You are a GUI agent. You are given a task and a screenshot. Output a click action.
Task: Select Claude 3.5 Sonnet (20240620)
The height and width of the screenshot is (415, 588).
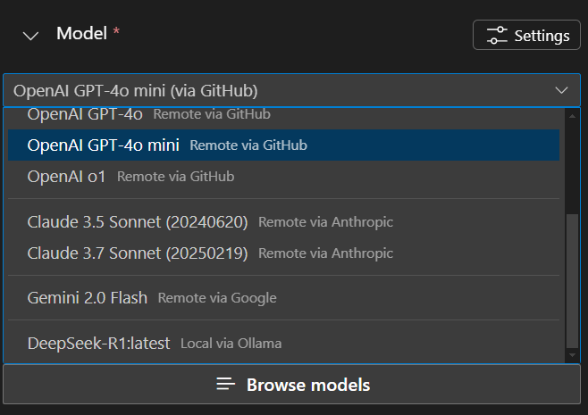coord(138,221)
